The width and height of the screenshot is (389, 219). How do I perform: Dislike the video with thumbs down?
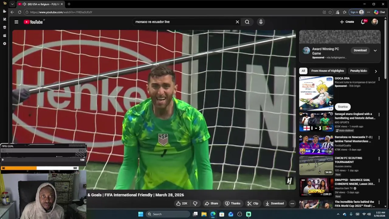point(195,203)
